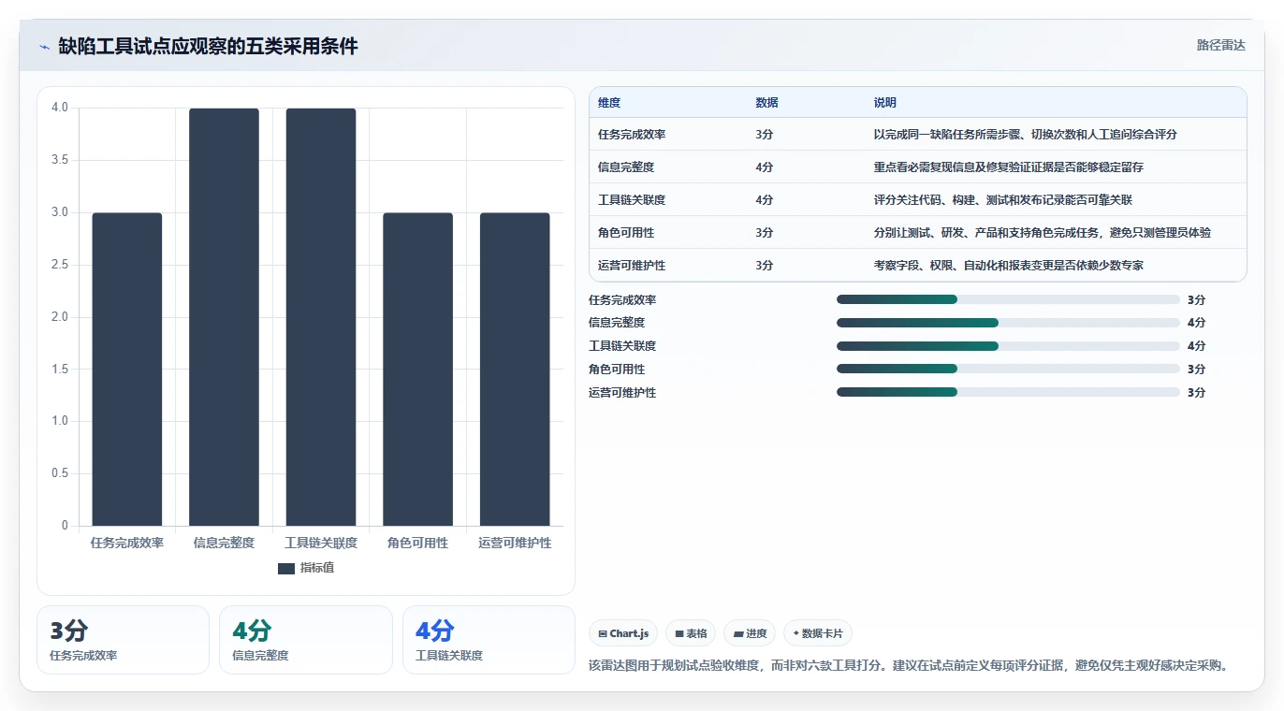Click the description starting 分别让测试
The height and width of the screenshot is (711, 1284).
[1043, 233]
